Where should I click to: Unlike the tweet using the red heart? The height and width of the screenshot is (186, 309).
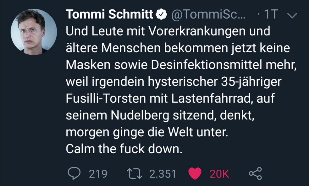195,173
